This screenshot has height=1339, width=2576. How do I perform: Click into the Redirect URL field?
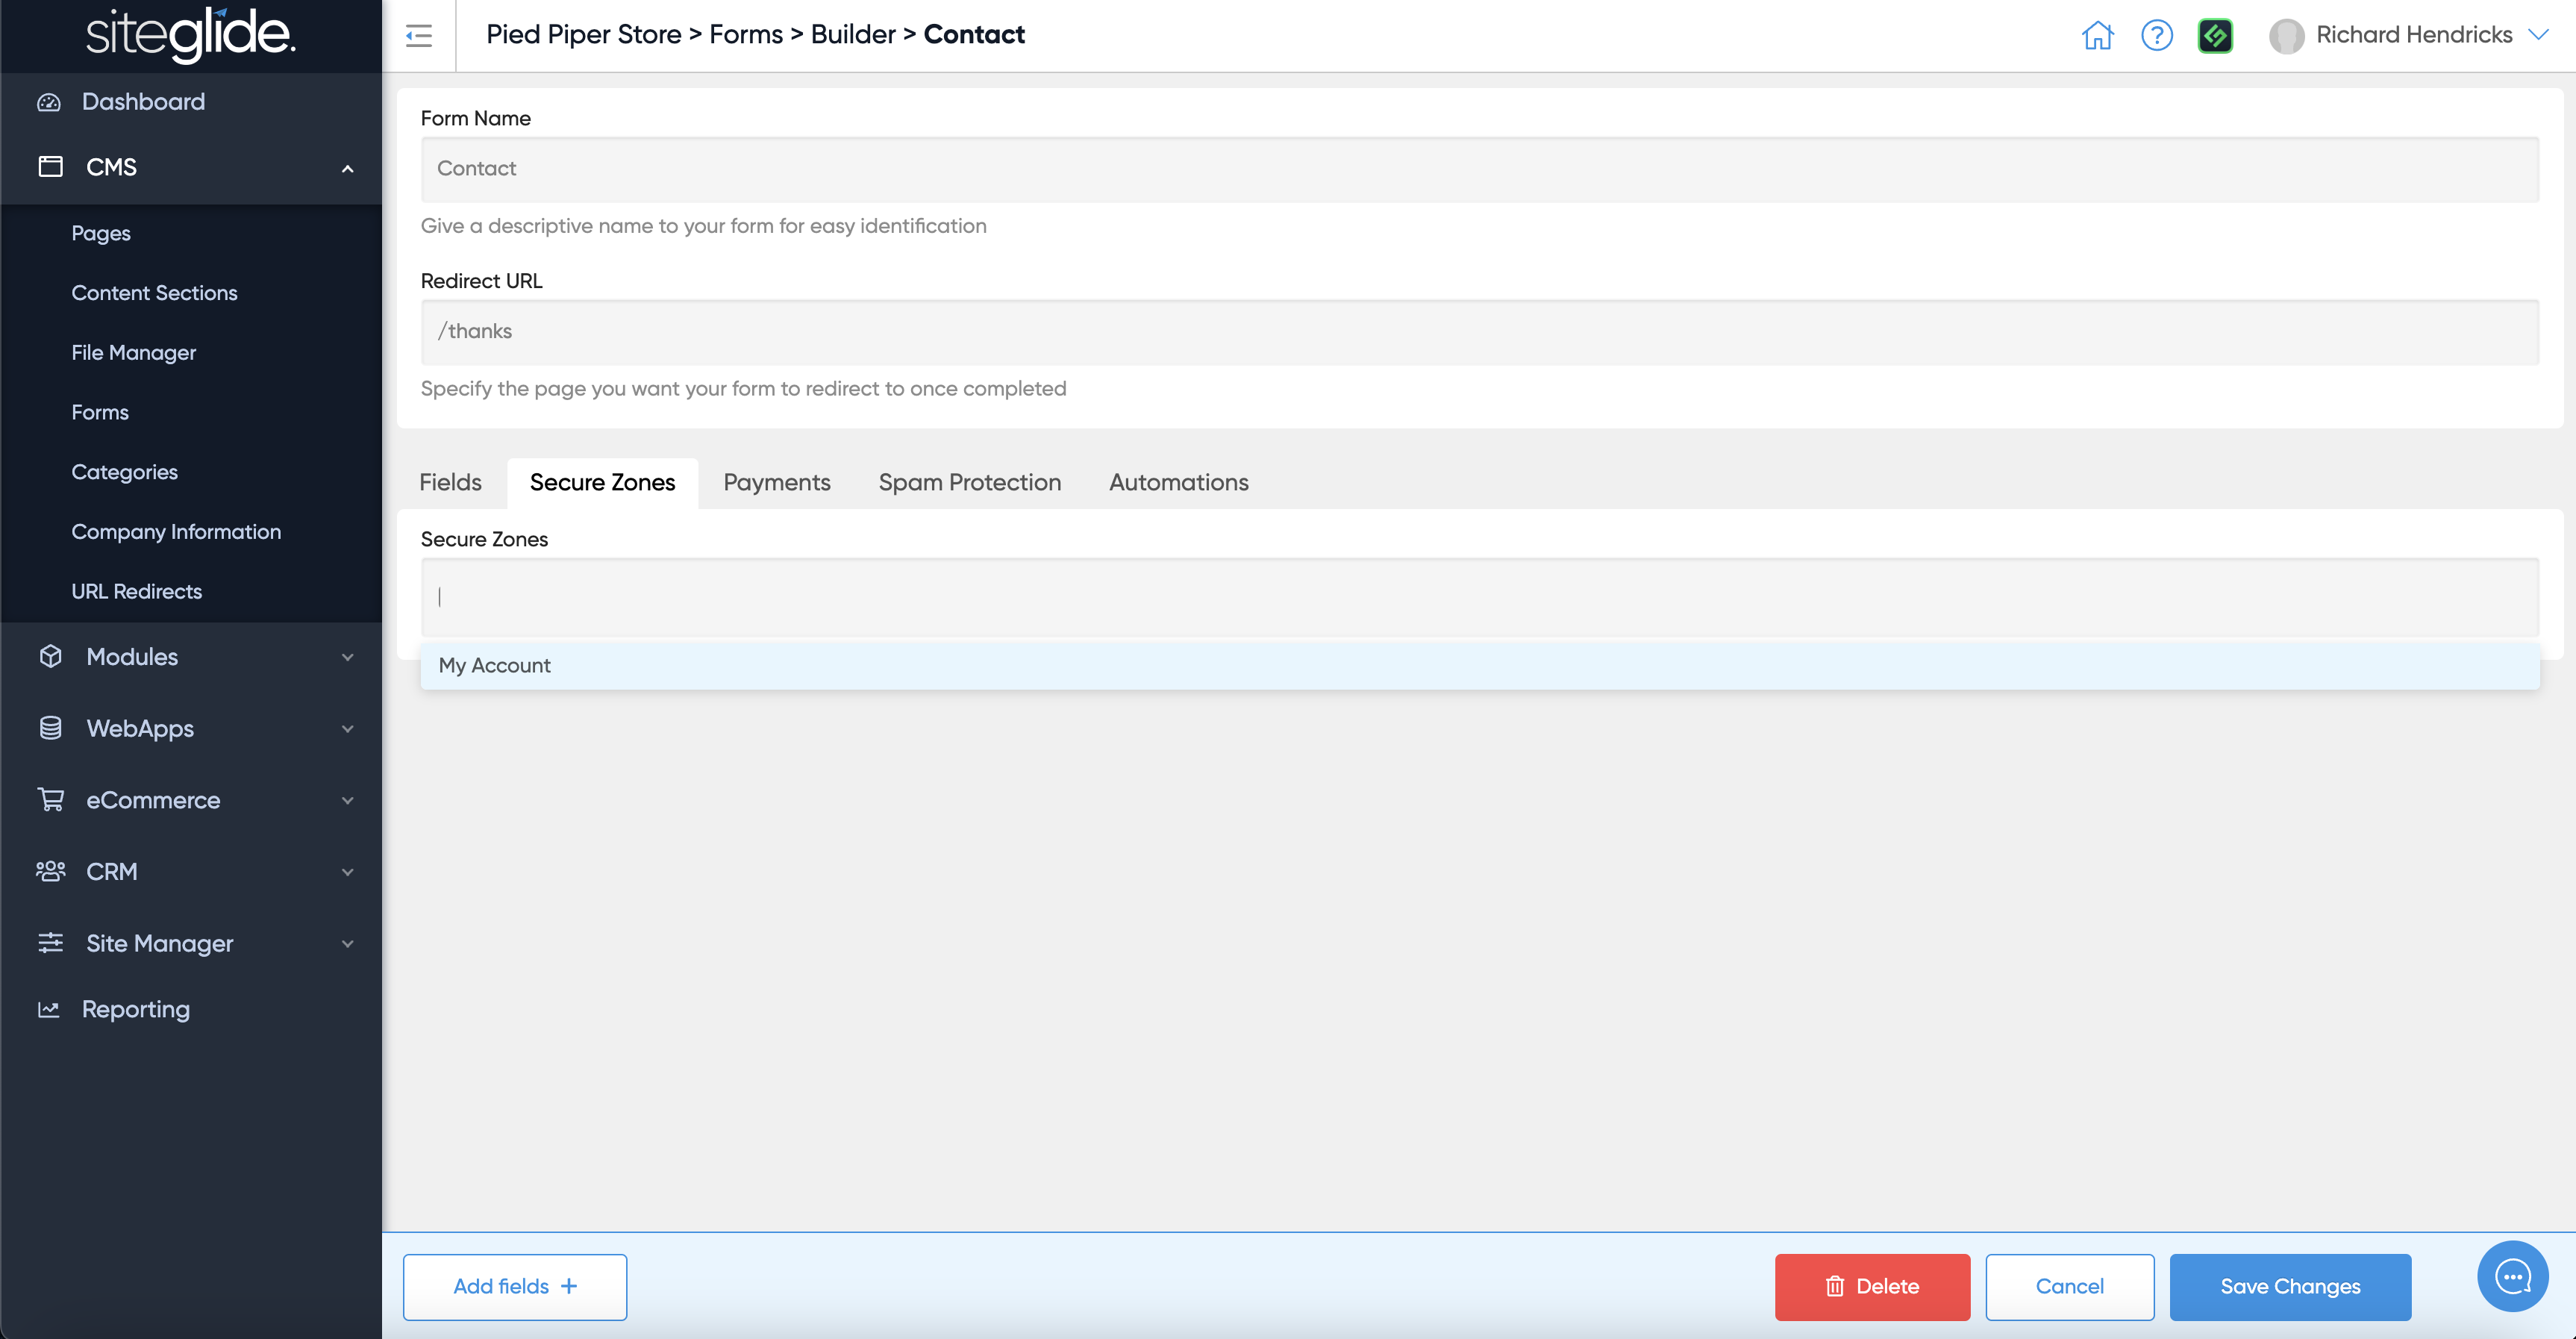(x=1479, y=332)
